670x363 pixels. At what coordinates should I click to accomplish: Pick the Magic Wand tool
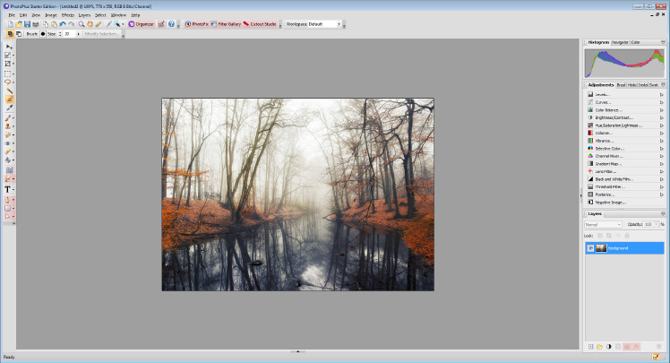tap(9, 91)
